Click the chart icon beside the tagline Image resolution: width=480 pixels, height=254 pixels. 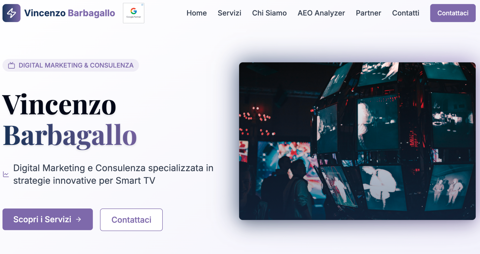click(x=6, y=174)
